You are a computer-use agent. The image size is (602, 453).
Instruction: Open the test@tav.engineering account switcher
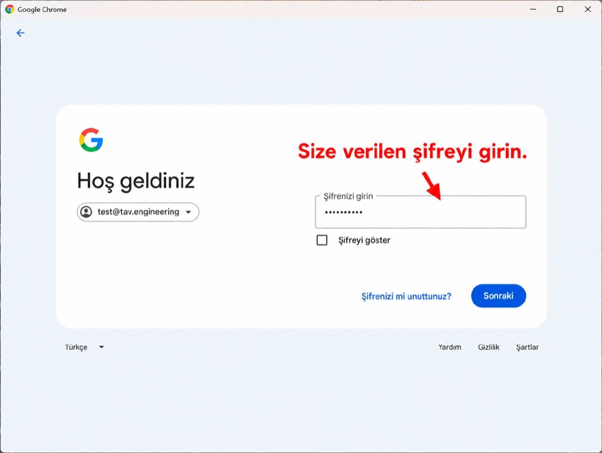138,212
